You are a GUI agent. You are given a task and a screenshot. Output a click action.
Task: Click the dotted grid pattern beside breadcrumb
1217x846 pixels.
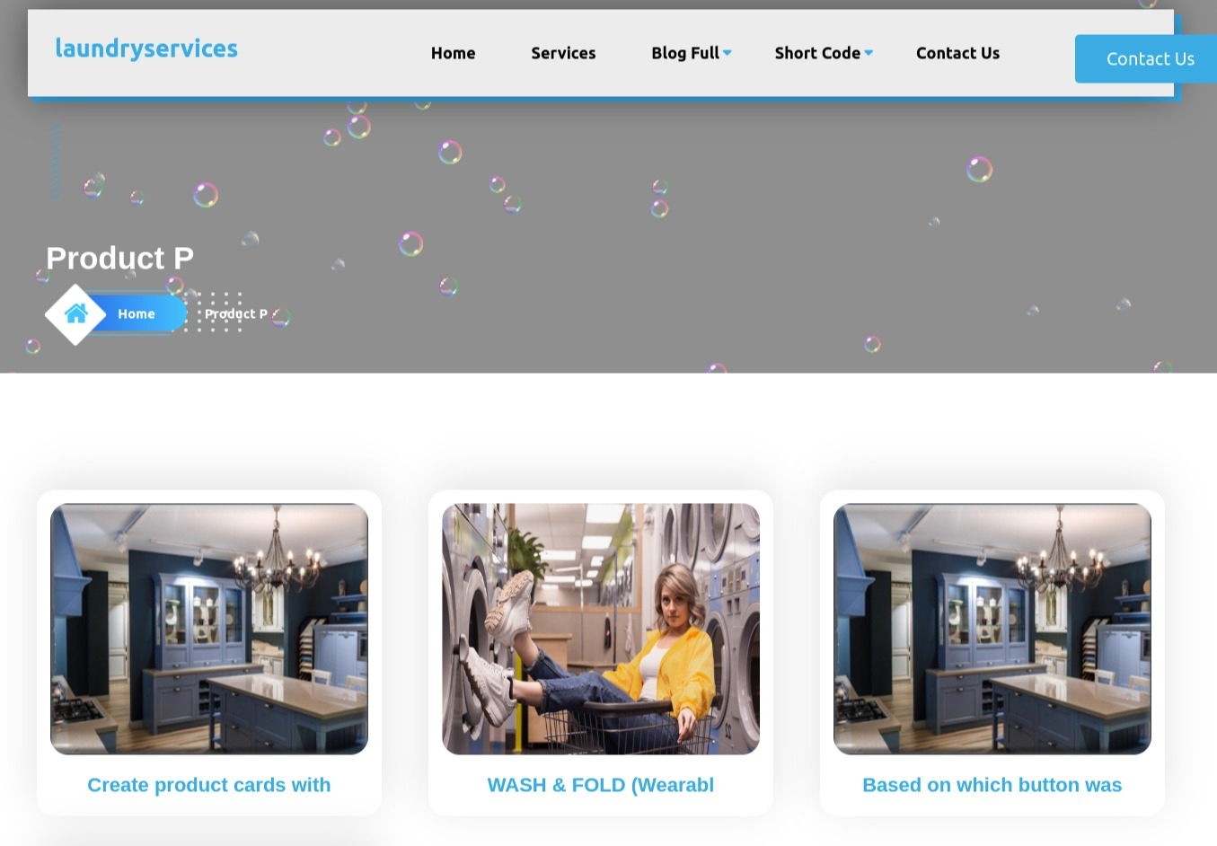pyautogui.click(x=216, y=312)
